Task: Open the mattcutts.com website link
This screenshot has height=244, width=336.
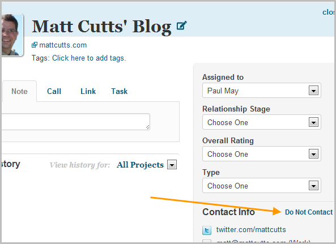Action: [63, 45]
